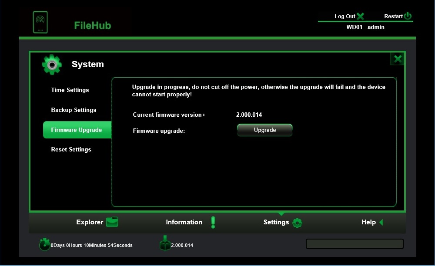
Task: Click the 'Firmware upgrade:' label
Action: [x=159, y=131]
